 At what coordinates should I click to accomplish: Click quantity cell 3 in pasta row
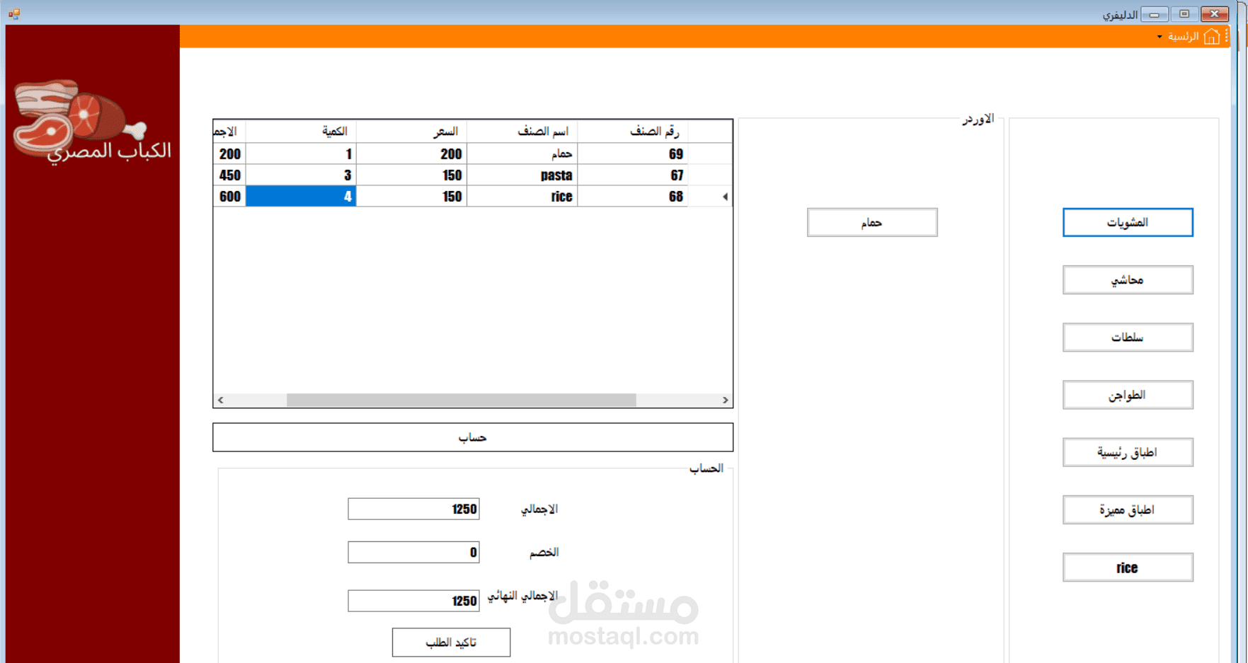pyautogui.click(x=301, y=175)
